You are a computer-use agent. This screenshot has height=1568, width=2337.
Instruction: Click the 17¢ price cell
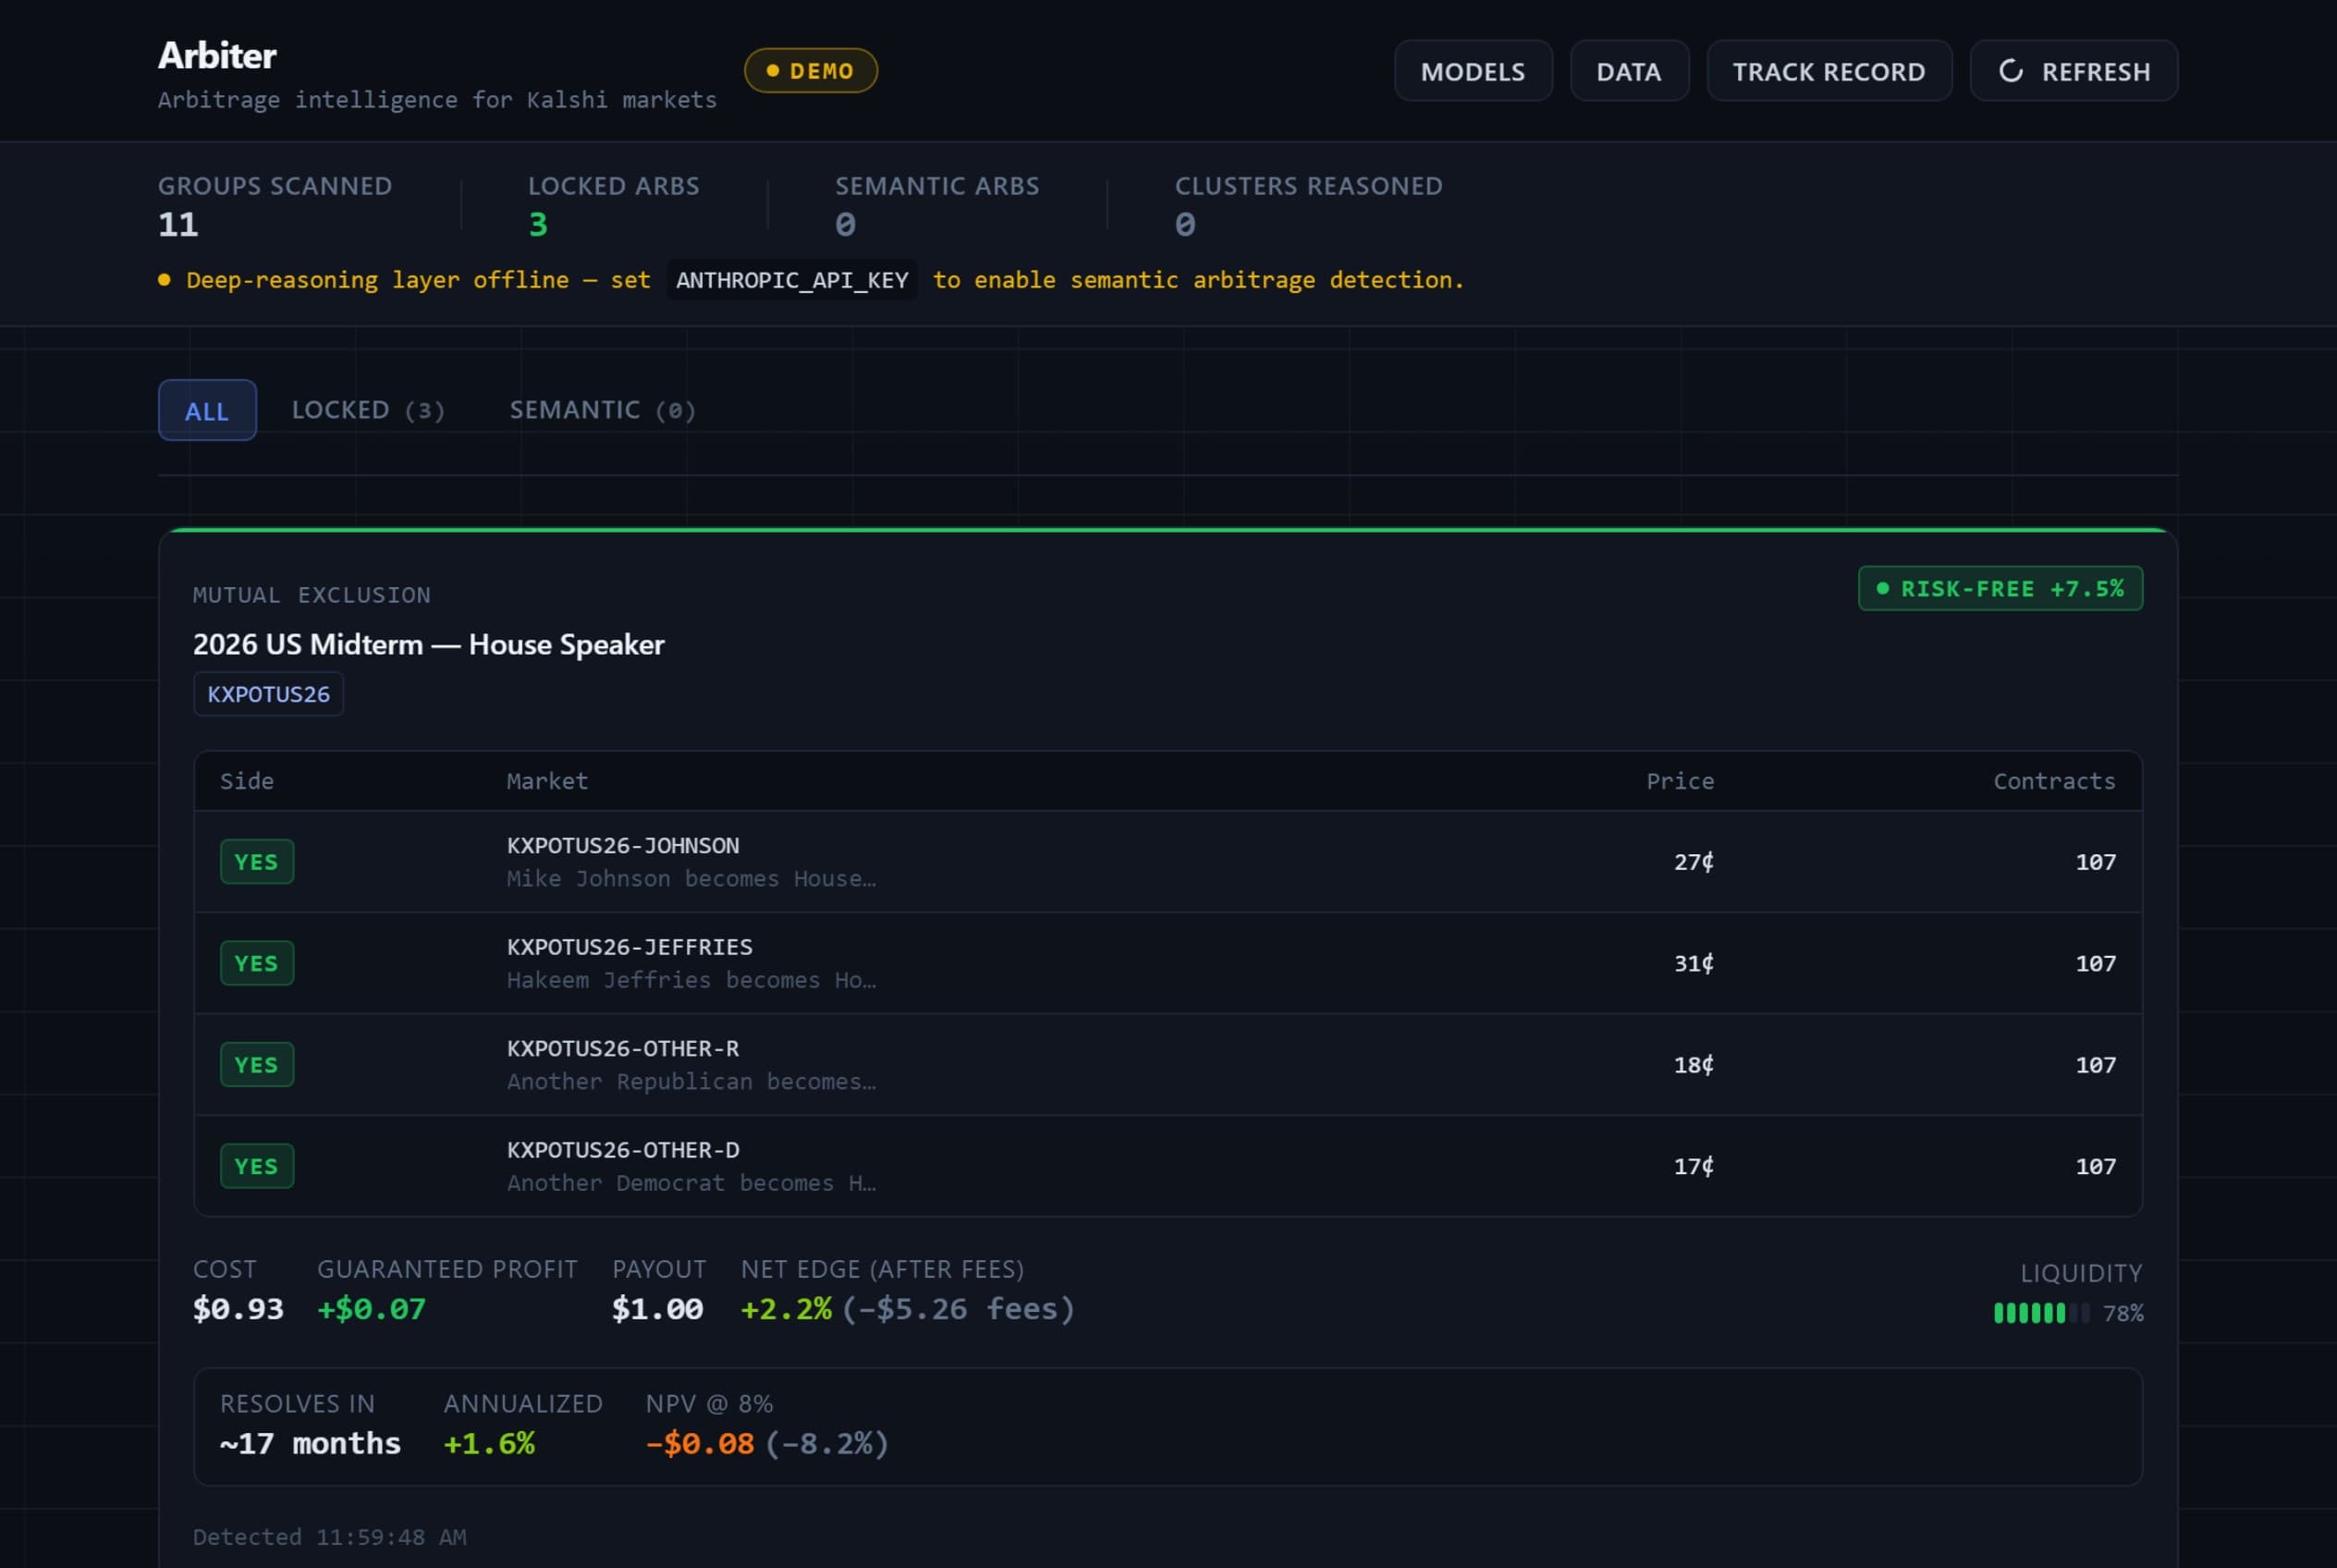click(x=1694, y=1166)
